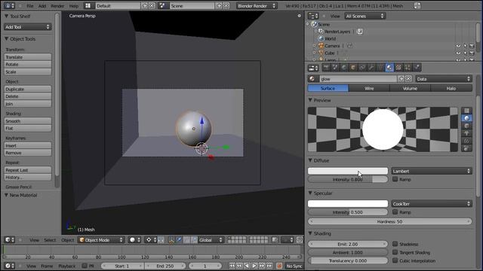
Task: Enable the Shadeless checkbox
Action: click(x=395, y=244)
